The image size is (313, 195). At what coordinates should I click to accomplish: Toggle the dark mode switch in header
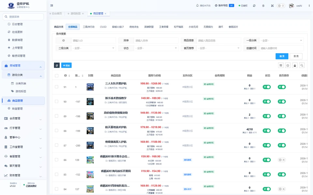pos(281,6)
